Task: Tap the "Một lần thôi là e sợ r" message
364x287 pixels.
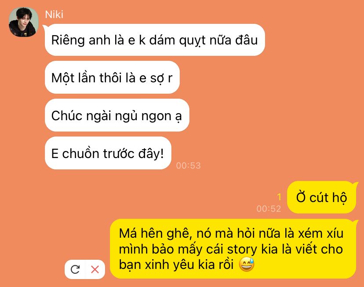Action: coord(112,77)
